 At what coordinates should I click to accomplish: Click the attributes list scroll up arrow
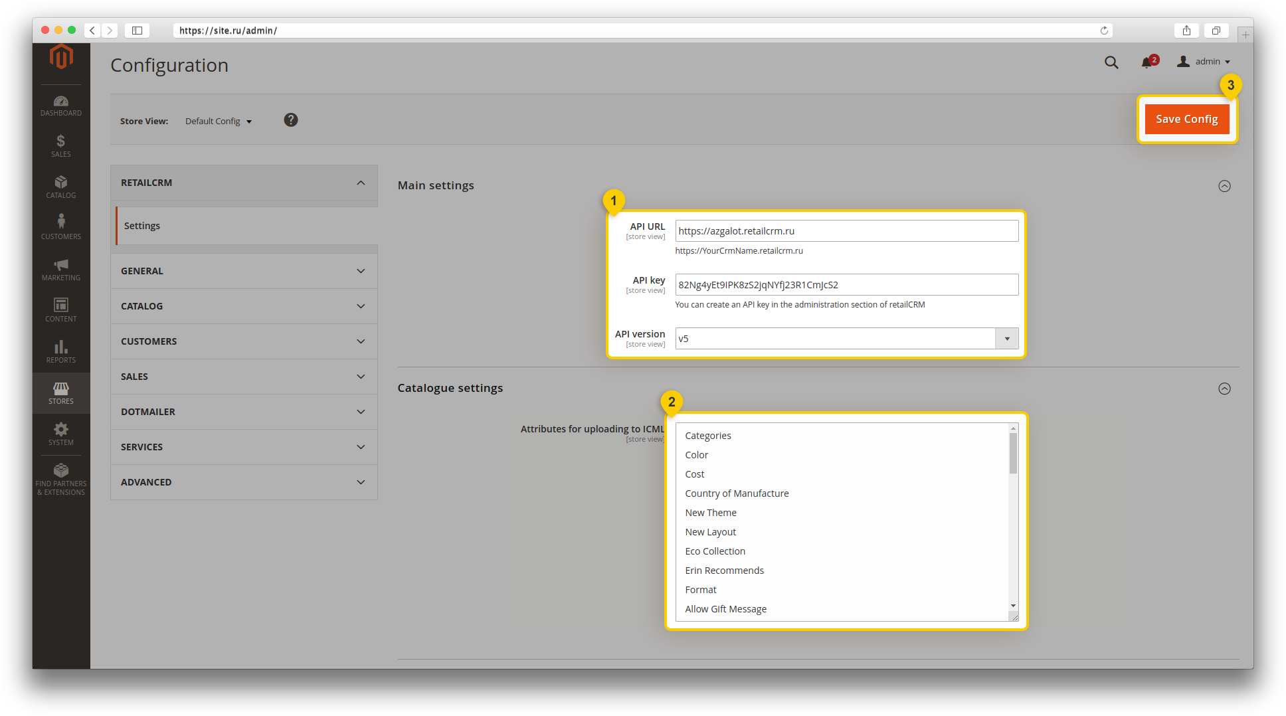[1014, 428]
